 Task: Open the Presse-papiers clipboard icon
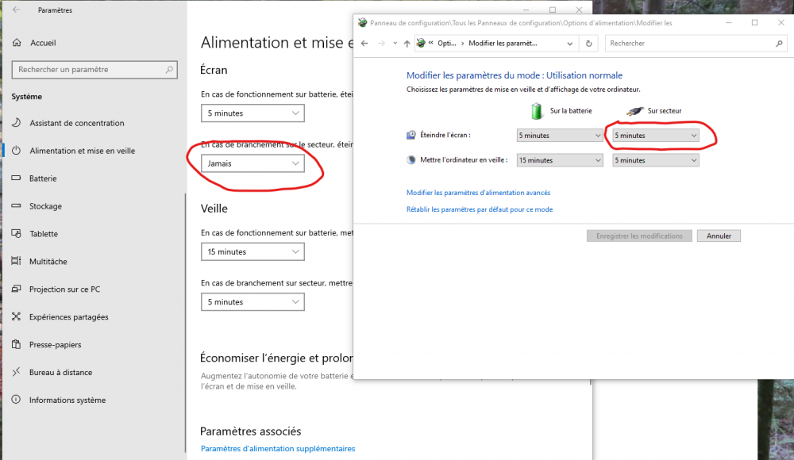16,344
